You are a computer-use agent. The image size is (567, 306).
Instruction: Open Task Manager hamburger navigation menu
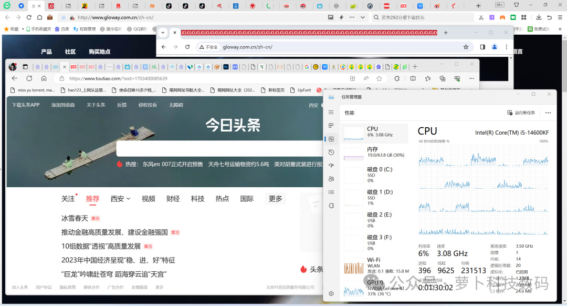(331, 113)
